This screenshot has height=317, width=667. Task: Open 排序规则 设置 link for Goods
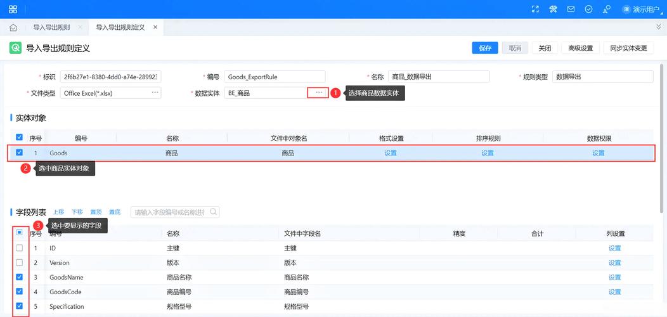click(488, 153)
